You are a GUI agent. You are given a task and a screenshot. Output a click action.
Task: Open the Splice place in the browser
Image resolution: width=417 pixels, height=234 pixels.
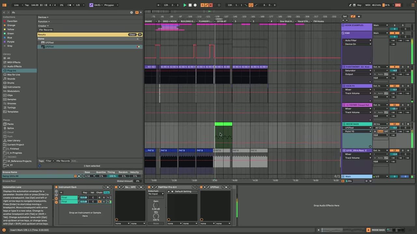(11, 128)
